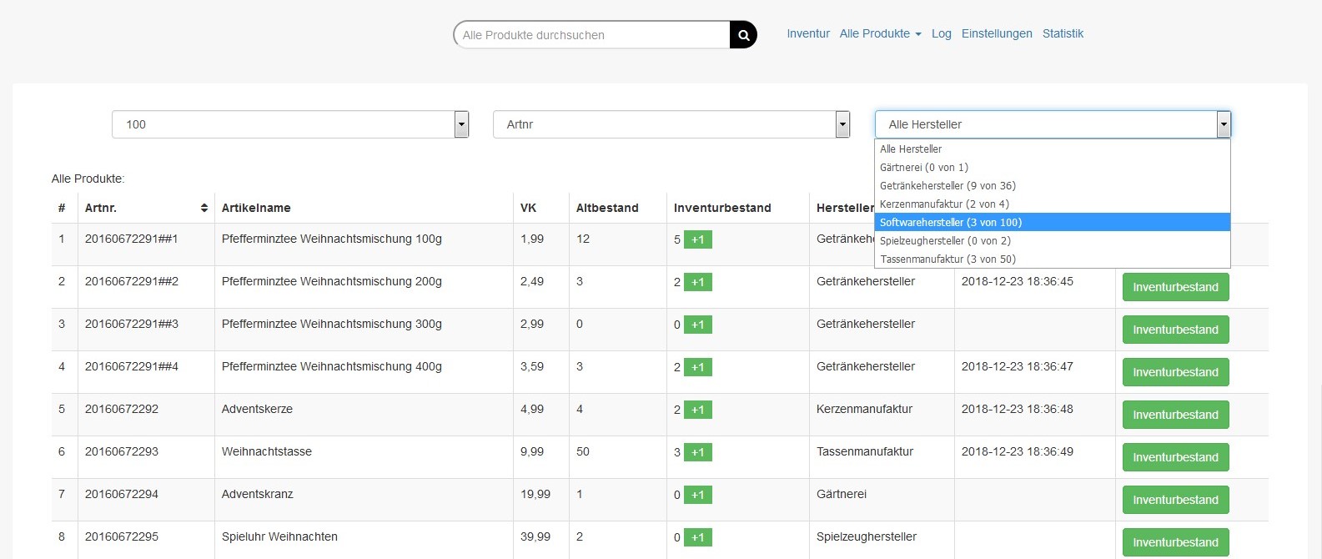This screenshot has height=559, width=1322.
Task: Go to the Statistik page
Action: [x=1063, y=33]
